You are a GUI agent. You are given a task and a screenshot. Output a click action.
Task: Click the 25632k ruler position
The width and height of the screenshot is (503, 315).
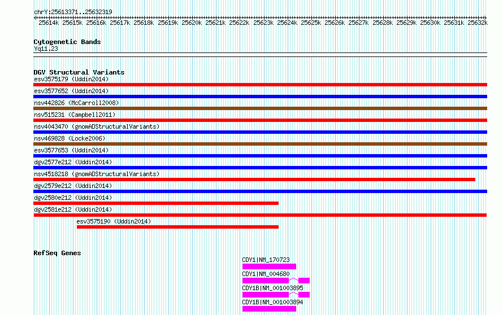tap(478, 23)
